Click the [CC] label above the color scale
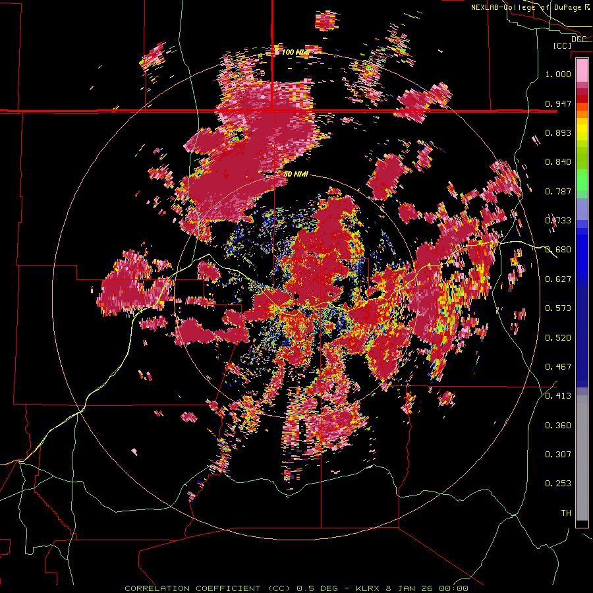Viewport: 593px width, 593px height. tap(562, 45)
